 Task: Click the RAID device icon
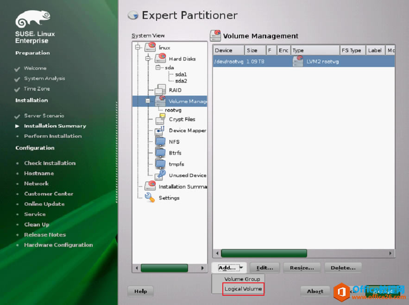click(x=160, y=90)
